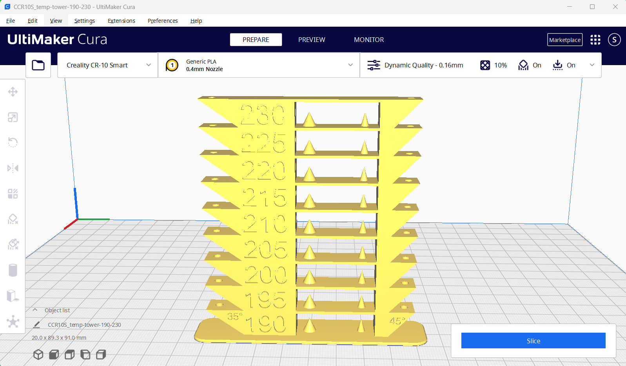Click the 10% infill value
Screen dimensions: 626x366
[501, 65]
